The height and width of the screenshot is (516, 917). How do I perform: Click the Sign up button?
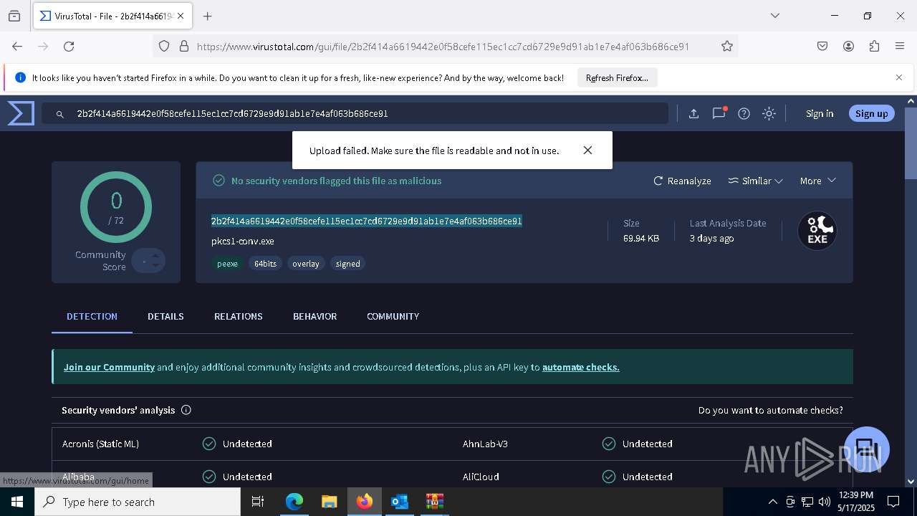click(871, 113)
